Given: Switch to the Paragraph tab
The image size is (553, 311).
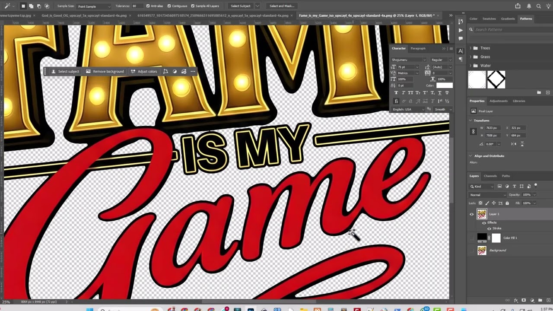Looking at the screenshot, I should pos(418,48).
